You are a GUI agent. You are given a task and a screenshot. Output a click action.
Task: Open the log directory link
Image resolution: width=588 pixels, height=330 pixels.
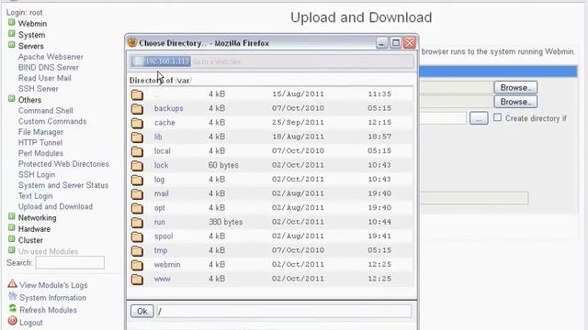[x=159, y=180]
